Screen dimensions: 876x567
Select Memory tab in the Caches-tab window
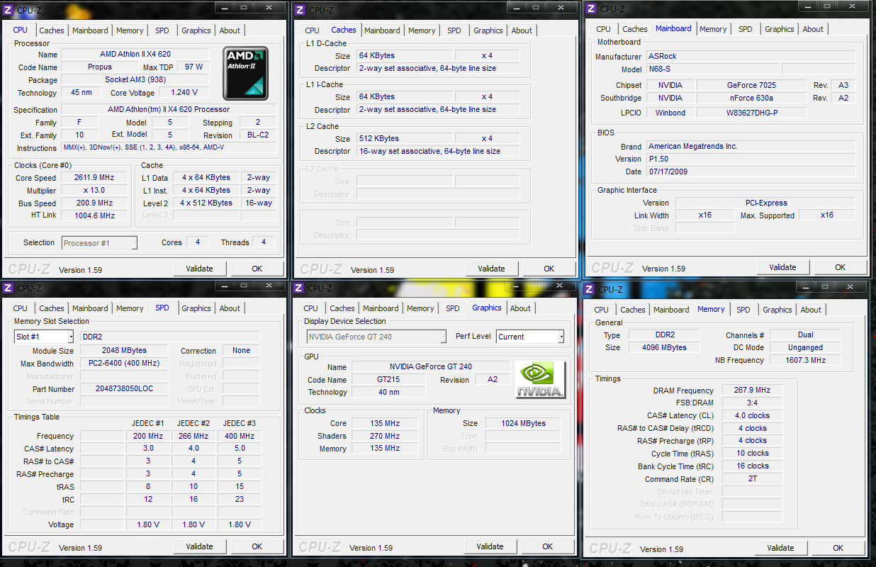pos(422,30)
